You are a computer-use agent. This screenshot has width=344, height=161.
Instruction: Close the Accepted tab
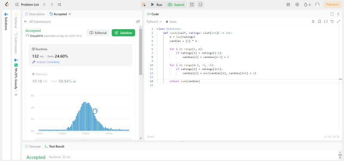point(70,14)
